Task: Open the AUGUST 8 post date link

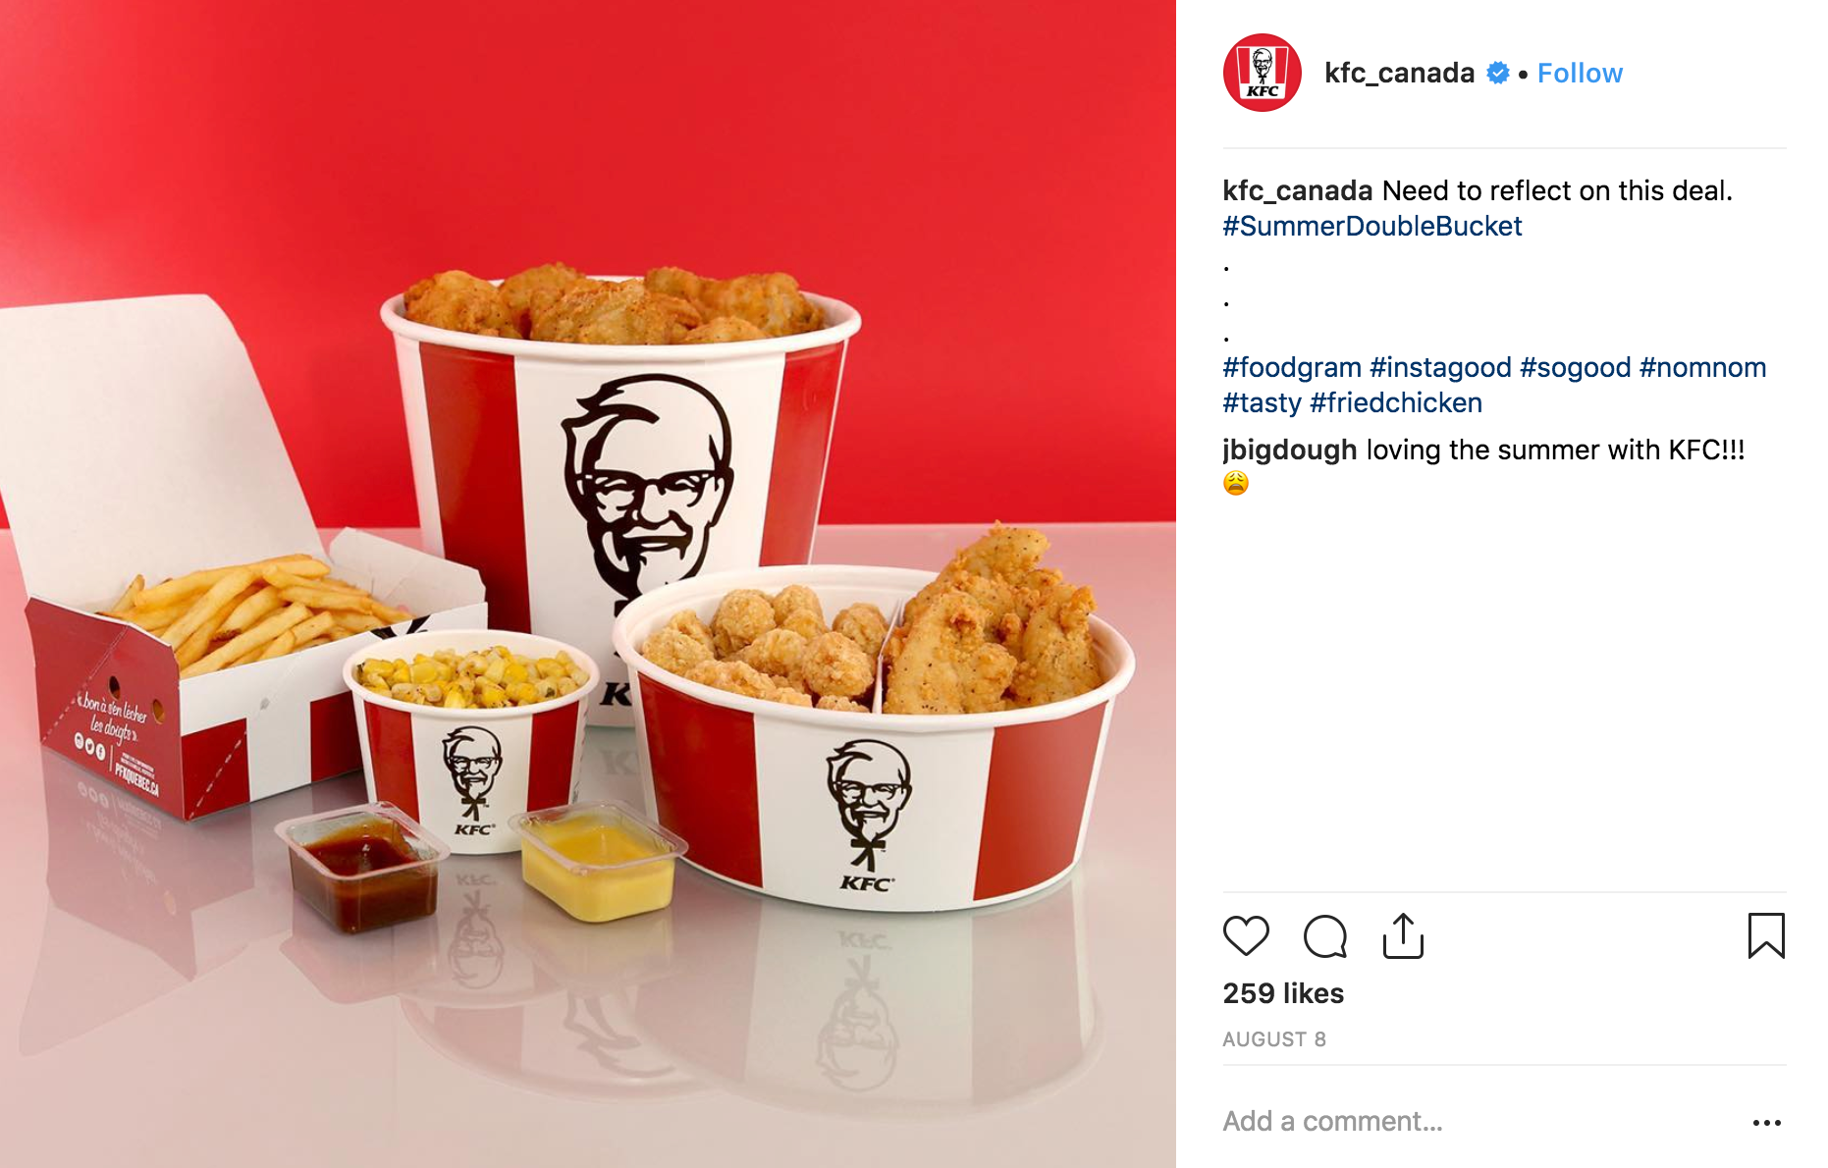Action: pyautogui.click(x=1274, y=1039)
